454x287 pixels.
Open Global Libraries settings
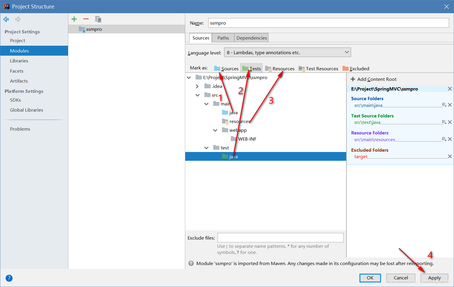click(x=26, y=110)
